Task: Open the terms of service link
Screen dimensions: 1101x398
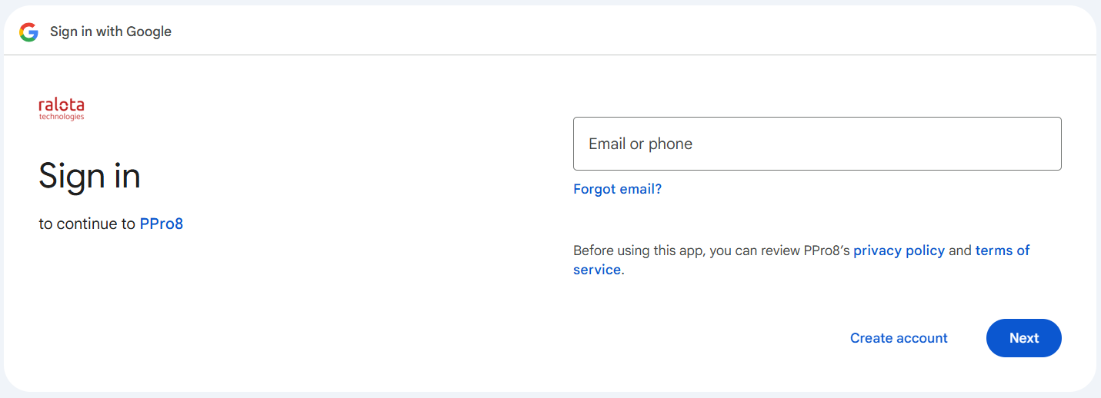Action: [x=1002, y=250]
